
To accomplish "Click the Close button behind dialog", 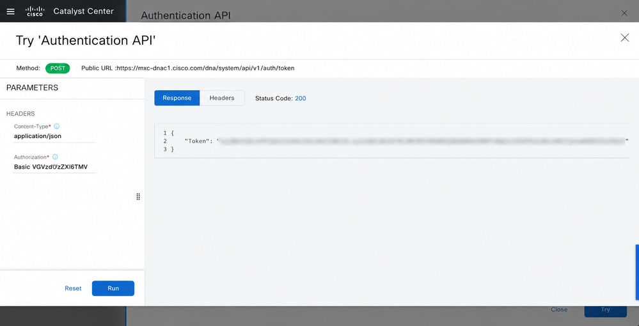I will click(559, 309).
